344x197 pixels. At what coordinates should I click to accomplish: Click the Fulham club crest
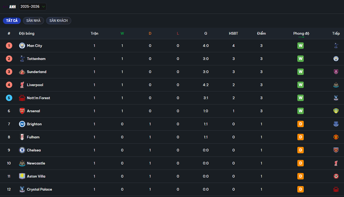point(22,137)
